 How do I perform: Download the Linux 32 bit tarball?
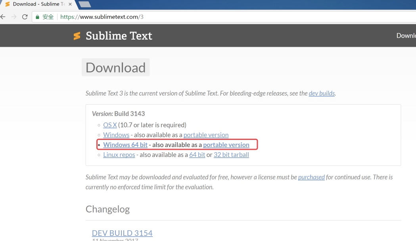point(231,155)
